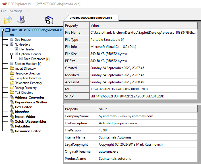Image resolution: width=201 pixels, height=164 pixels.
Task: Click the Dos Header node icon
Action: 12,39
